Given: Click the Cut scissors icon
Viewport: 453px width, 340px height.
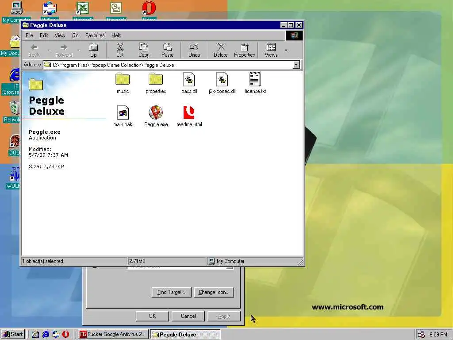Looking at the screenshot, I should pos(120,47).
